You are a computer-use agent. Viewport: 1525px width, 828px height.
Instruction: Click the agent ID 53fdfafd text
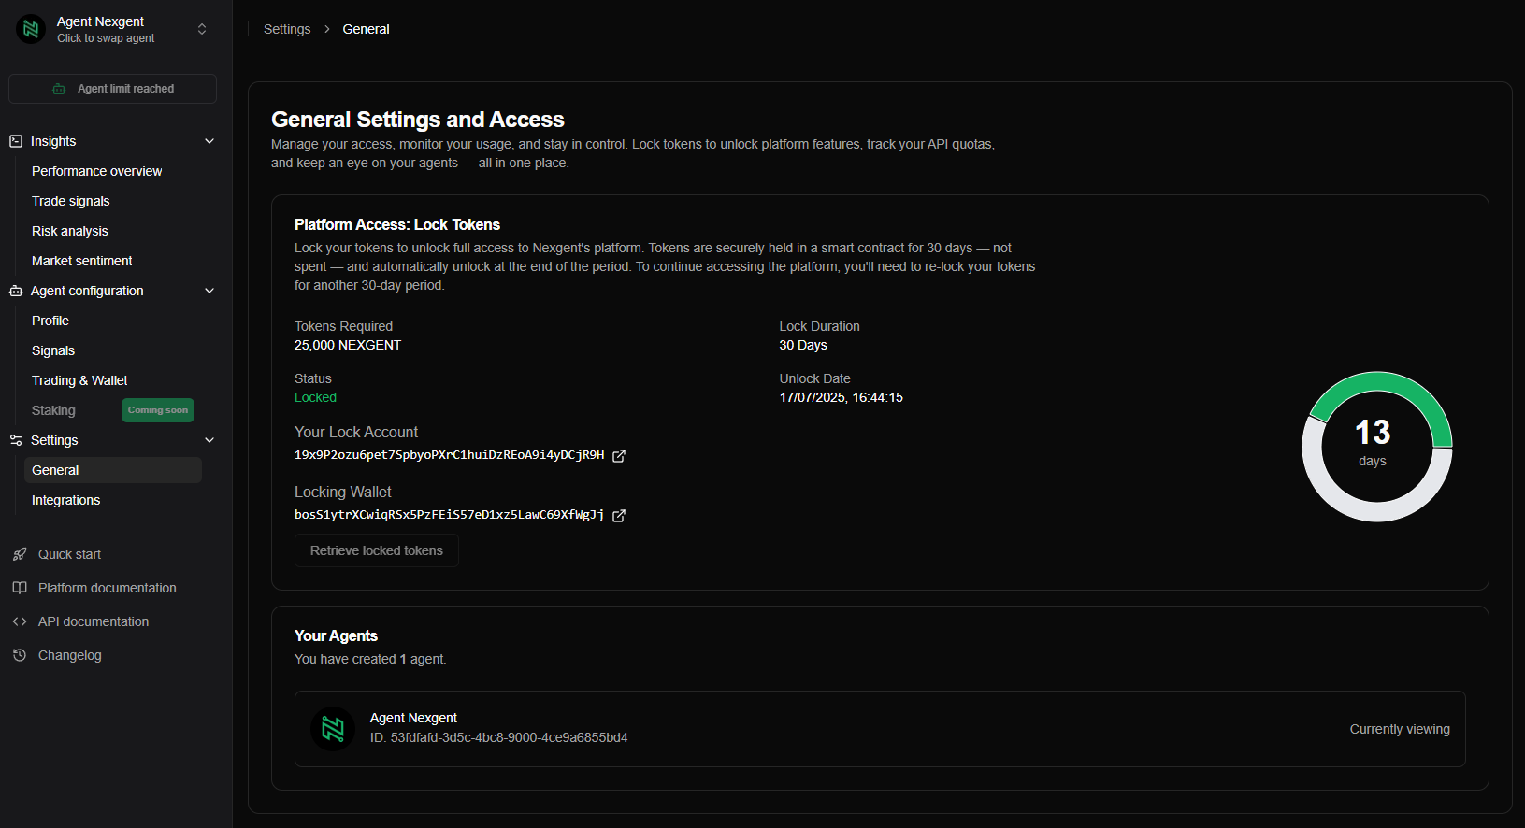coord(499,737)
